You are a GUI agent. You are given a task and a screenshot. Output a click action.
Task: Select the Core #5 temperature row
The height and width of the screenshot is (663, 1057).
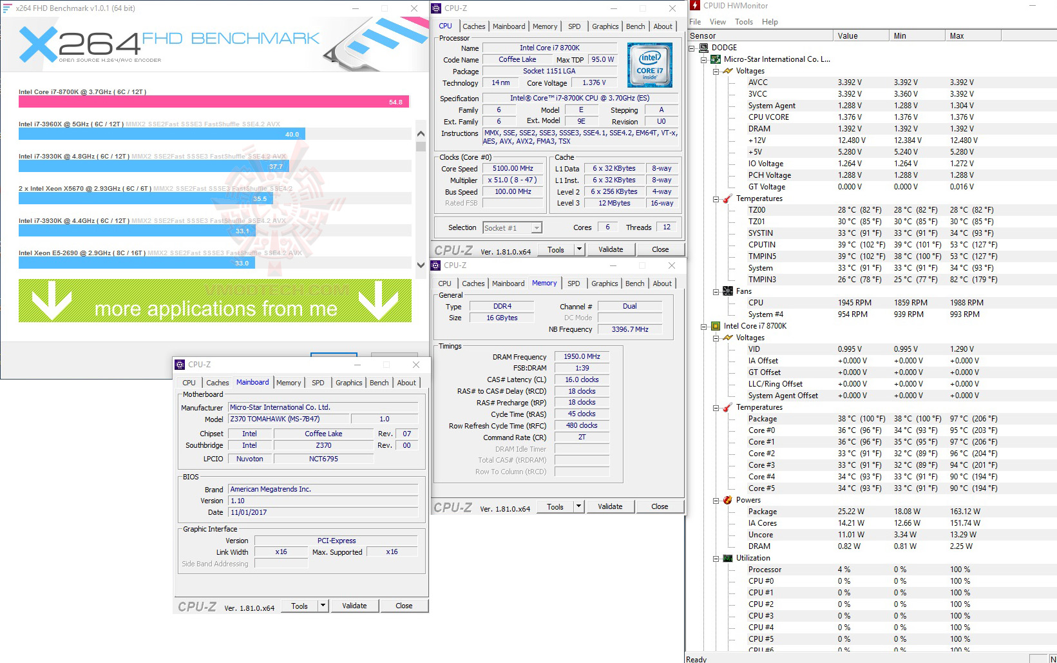[871, 488]
